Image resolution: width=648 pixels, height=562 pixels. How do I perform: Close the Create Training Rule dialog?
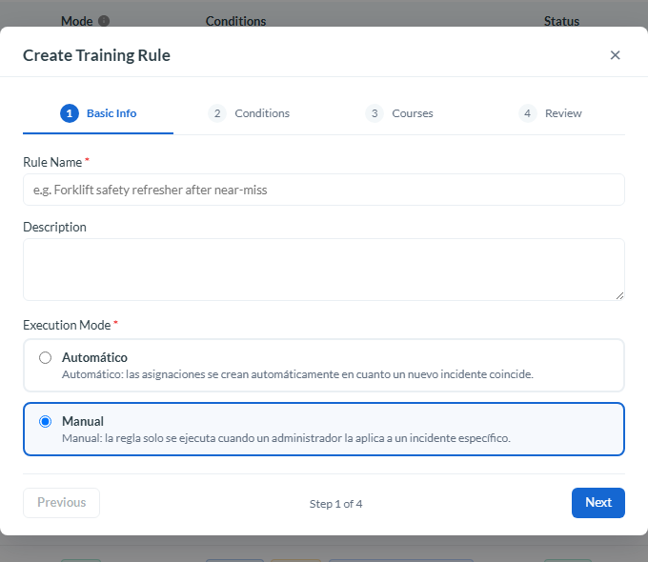(615, 55)
